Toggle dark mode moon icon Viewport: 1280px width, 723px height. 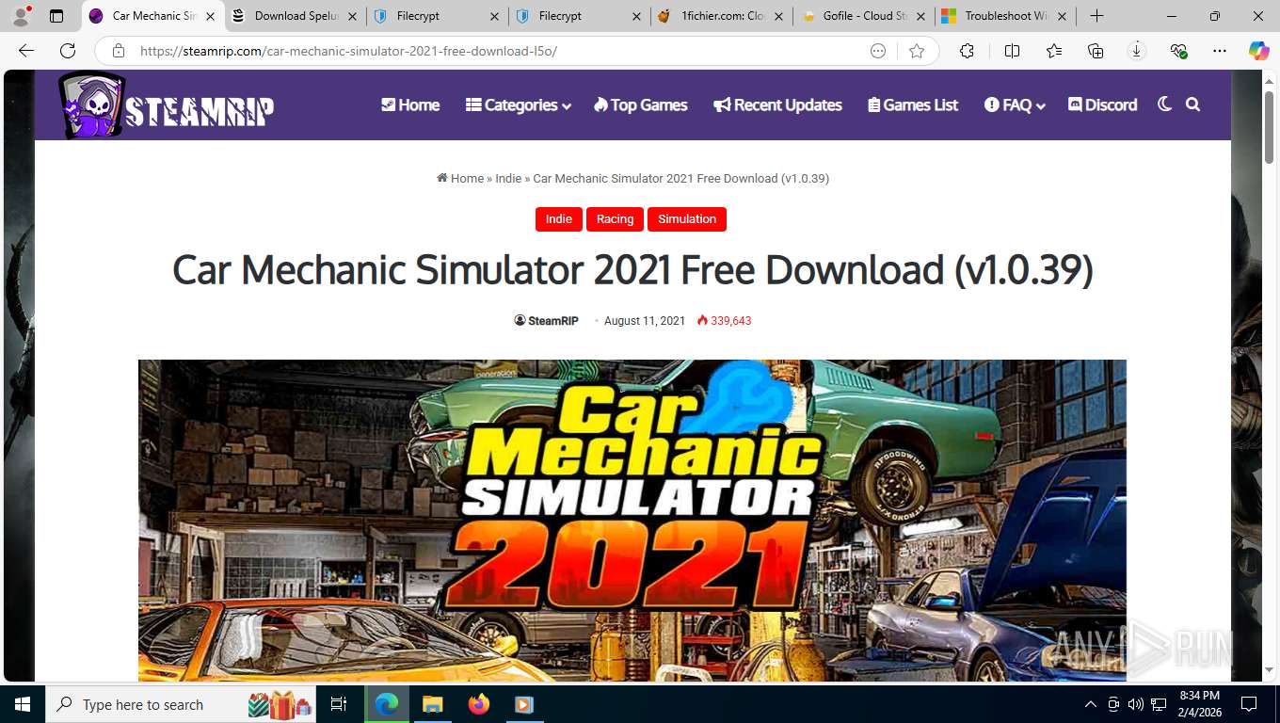pyautogui.click(x=1164, y=104)
